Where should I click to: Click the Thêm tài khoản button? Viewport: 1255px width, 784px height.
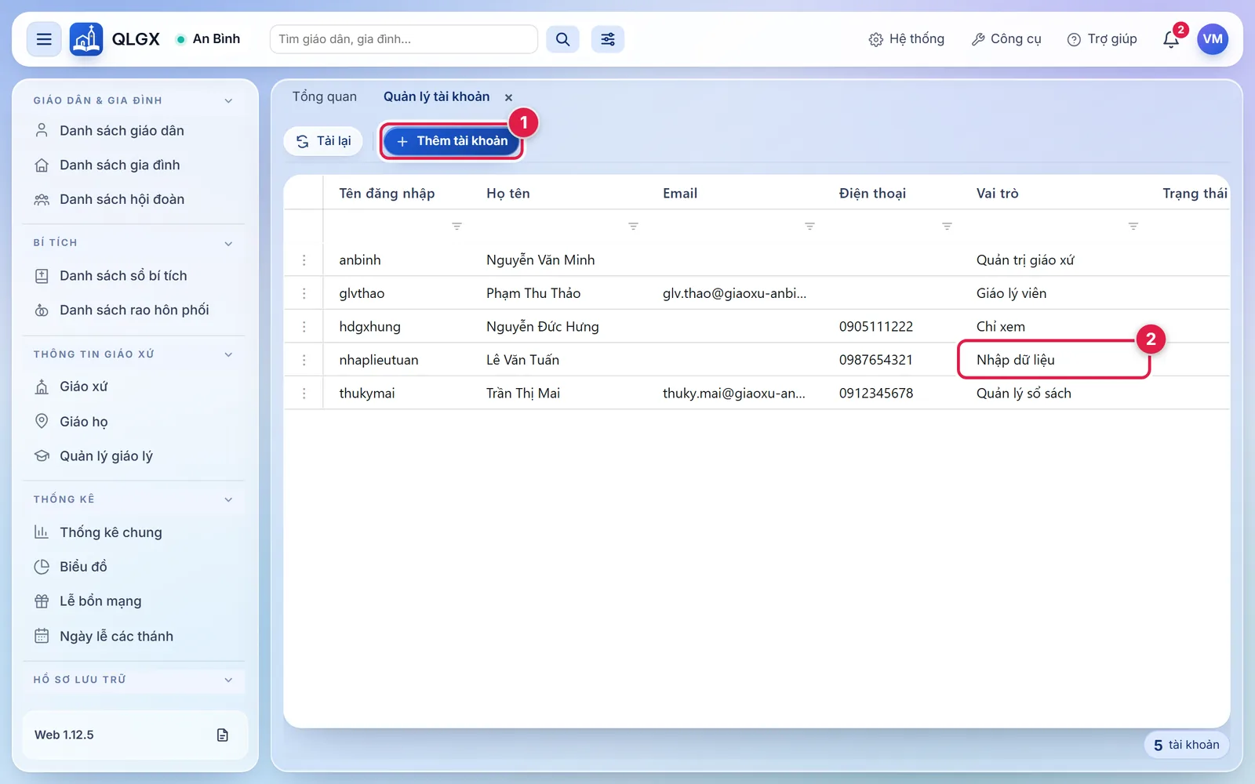pos(452,141)
